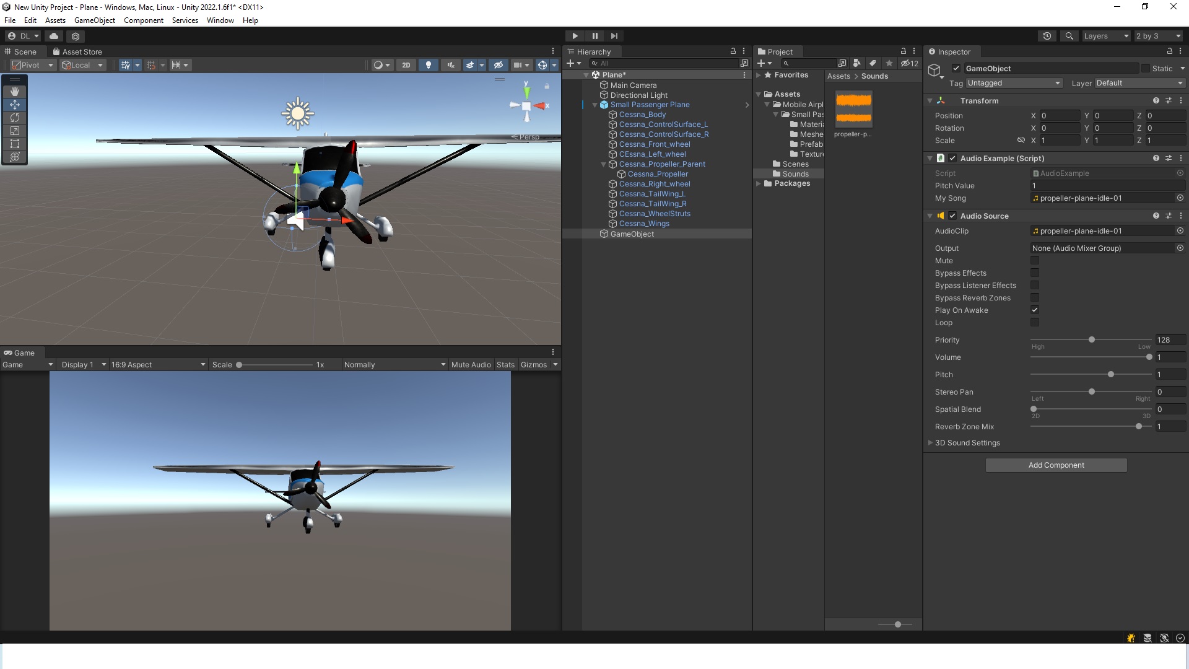Open the Tag dropdown showing Untagged
Screen dimensions: 1189x669
coord(1014,83)
